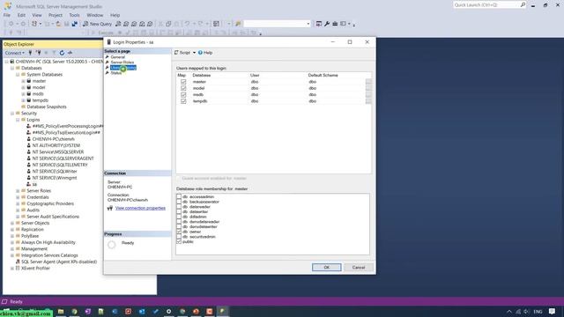This screenshot has height=317, width=564.
Task: Select the General page in Login Properties
Action: point(117,57)
